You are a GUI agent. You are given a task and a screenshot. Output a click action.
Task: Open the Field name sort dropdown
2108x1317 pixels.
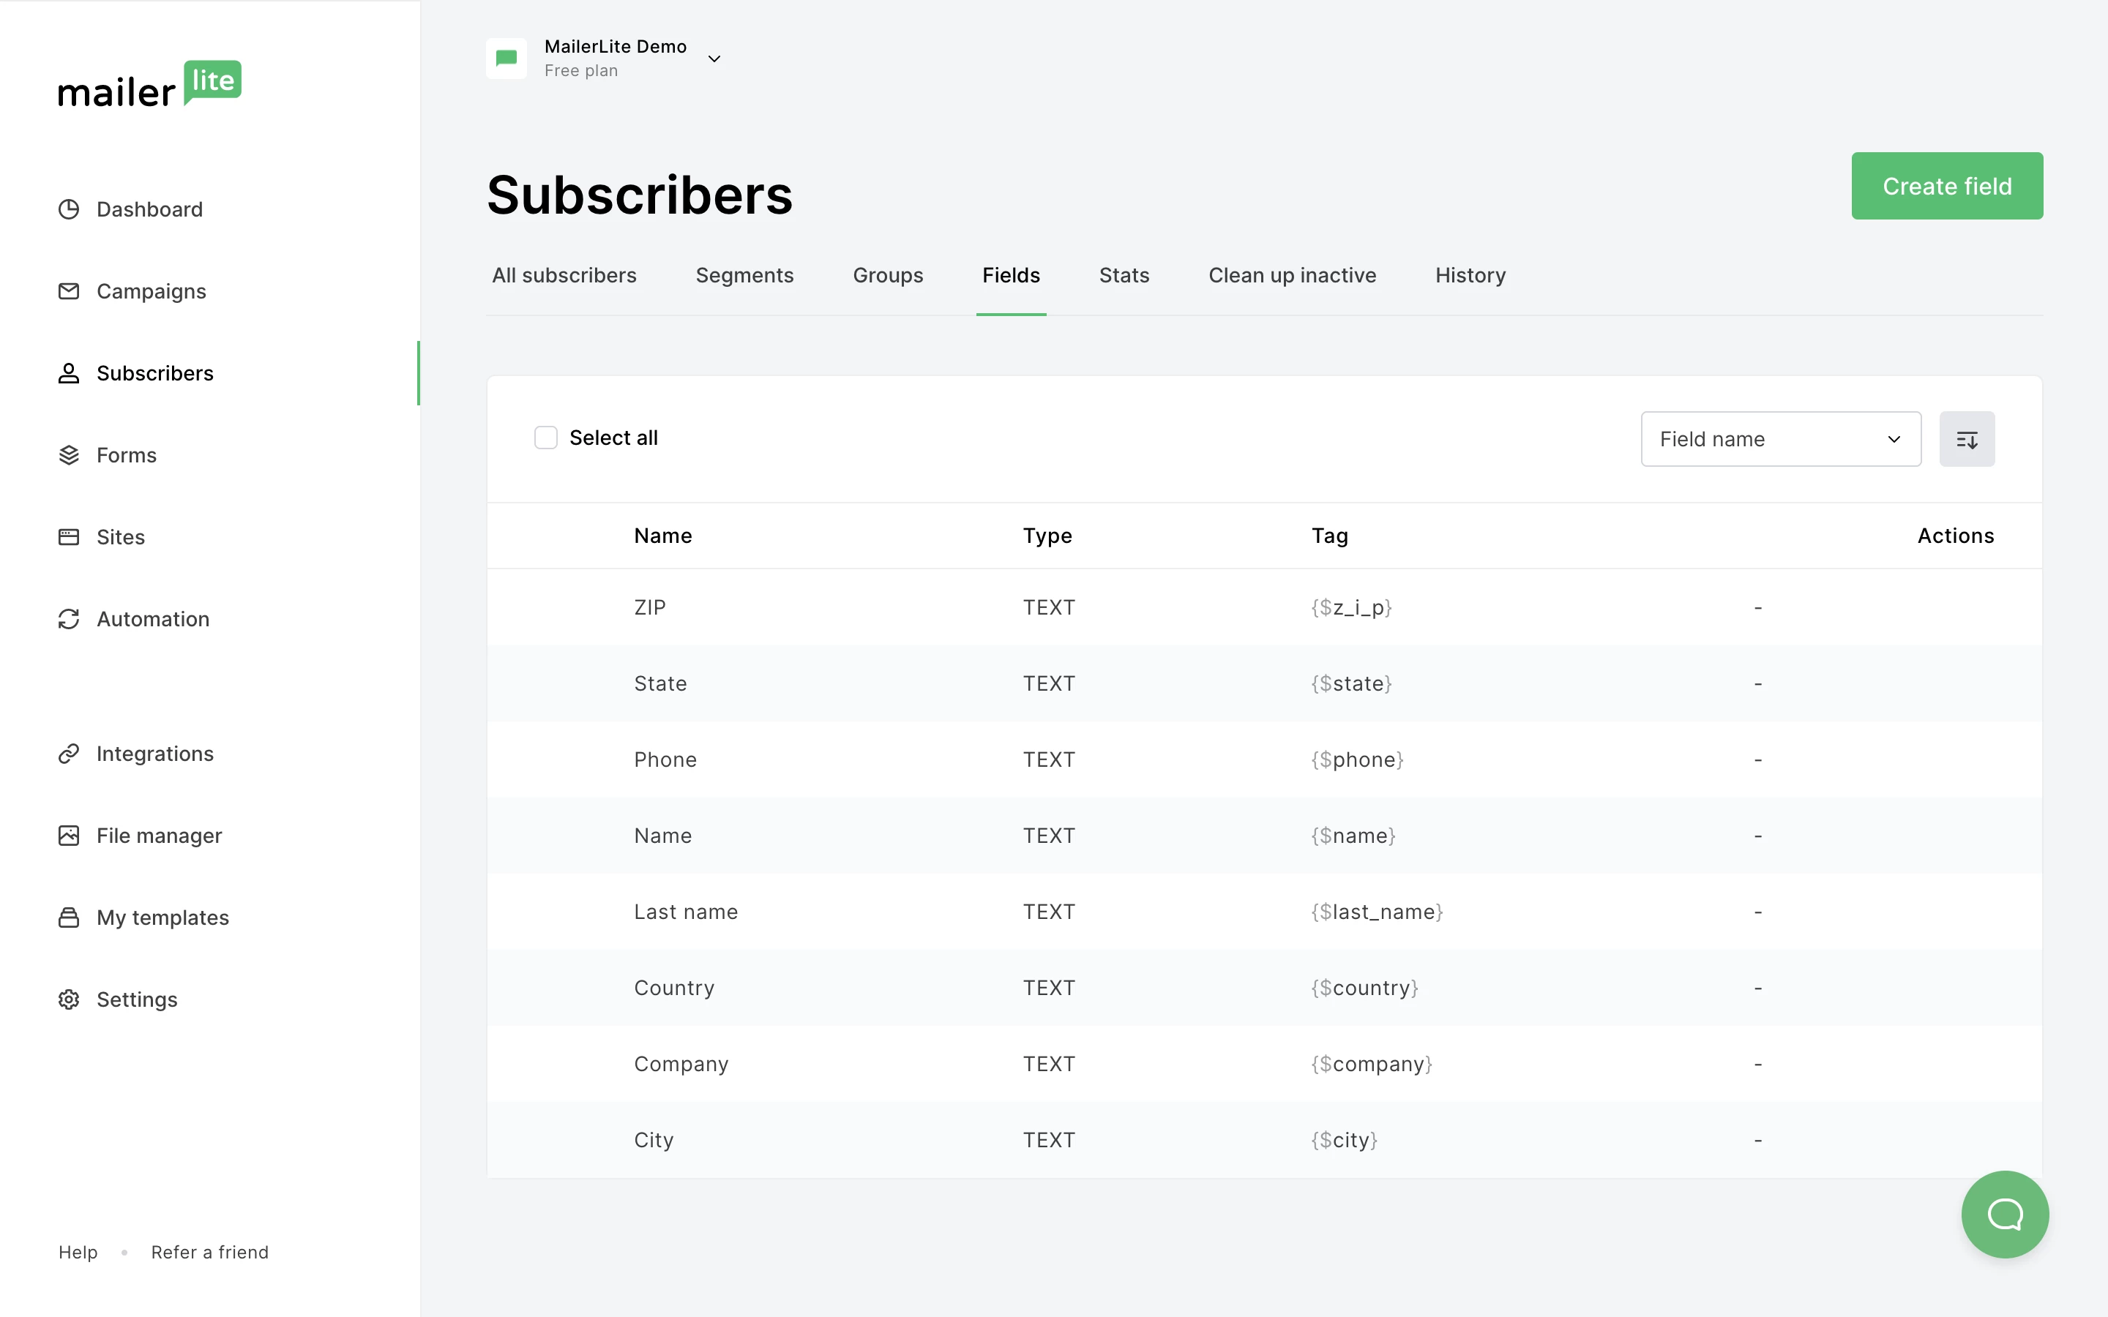pyautogui.click(x=1781, y=439)
